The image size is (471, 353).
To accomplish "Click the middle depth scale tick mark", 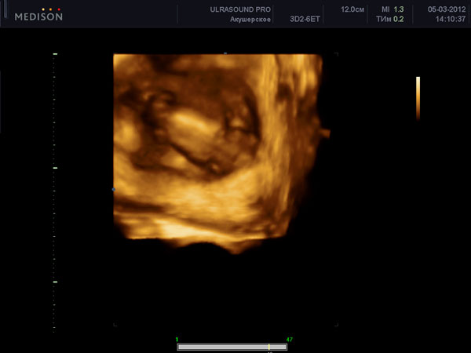I will click(x=55, y=168).
